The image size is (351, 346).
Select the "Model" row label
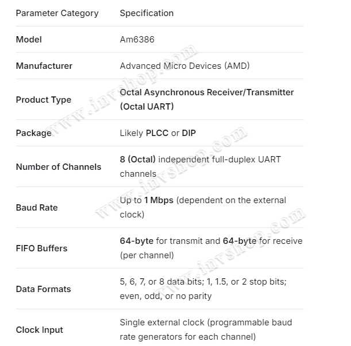tap(29, 40)
